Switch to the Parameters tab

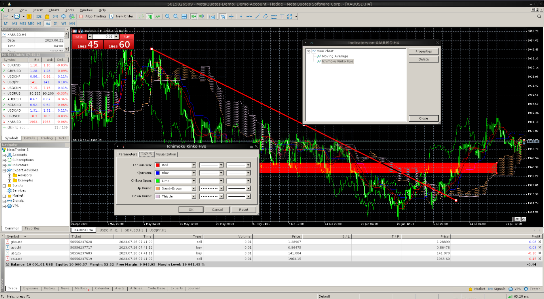point(128,154)
